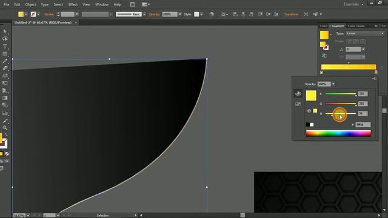Collapse the Gradient panel group

point(376,26)
